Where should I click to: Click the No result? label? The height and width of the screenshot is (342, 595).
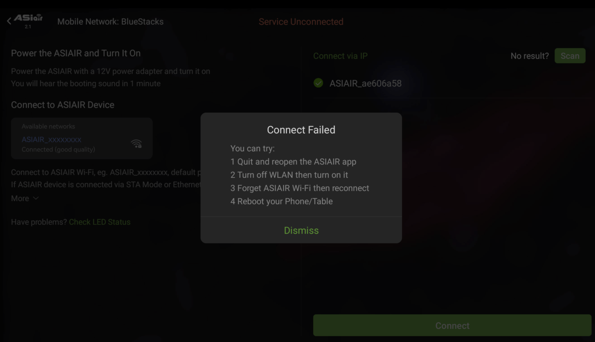click(x=530, y=56)
